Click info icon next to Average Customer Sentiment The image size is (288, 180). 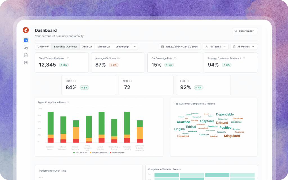click(x=244, y=58)
